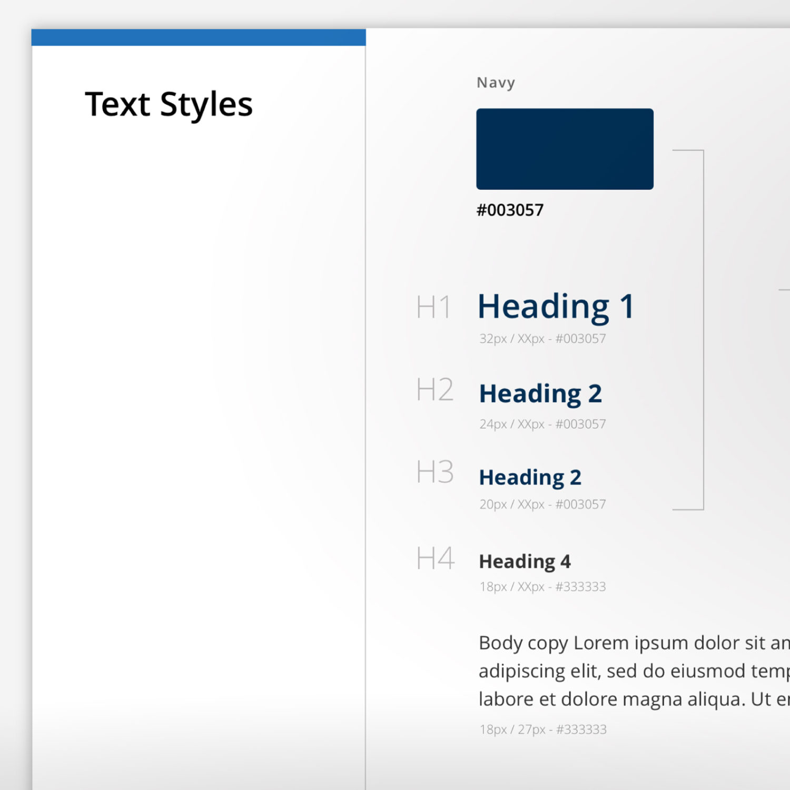Click the H1 tag label
Viewport: 790px width, 790px height.
click(x=433, y=307)
